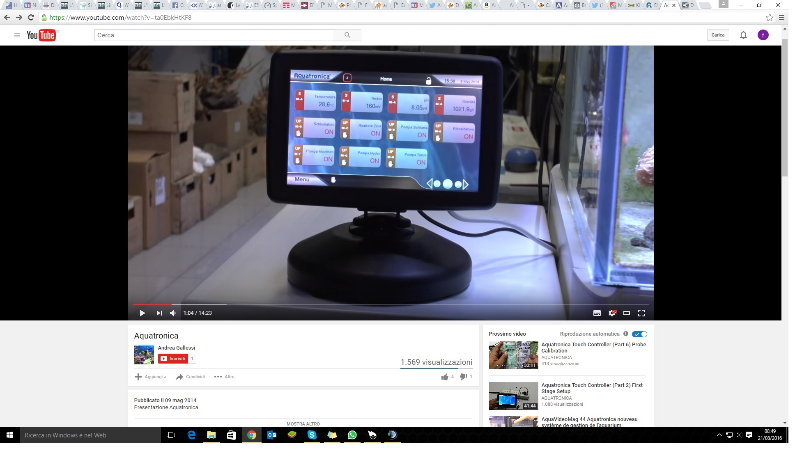Go back in browser history
This screenshot has width=795, height=453.
[x=7, y=17]
